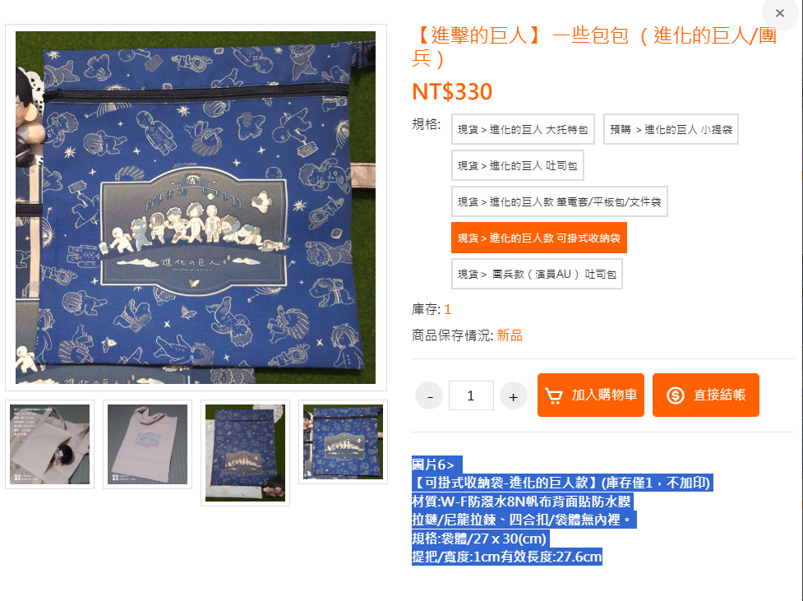Select option 預購 > 進化的巨人 小提袋
The height and width of the screenshot is (601, 803).
click(671, 129)
